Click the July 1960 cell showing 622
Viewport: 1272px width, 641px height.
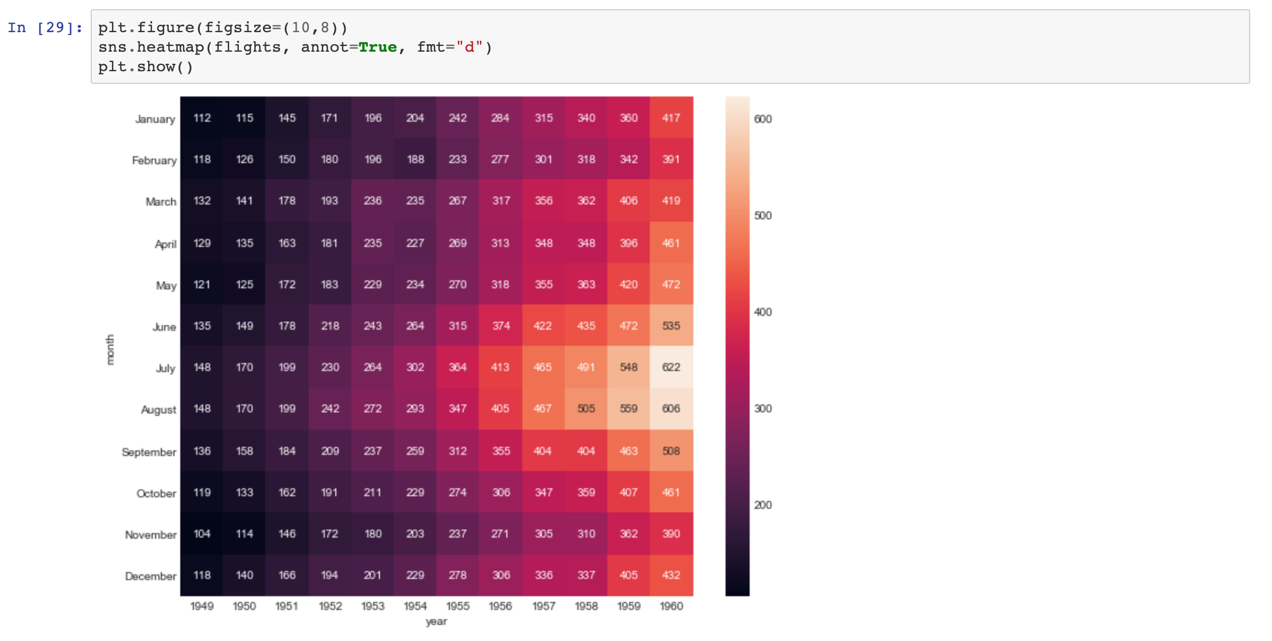[x=671, y=367]
